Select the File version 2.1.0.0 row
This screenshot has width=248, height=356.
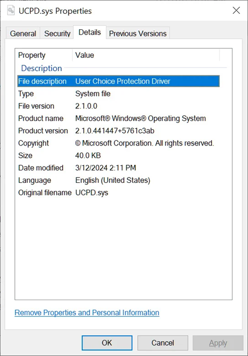click(119, 106)
